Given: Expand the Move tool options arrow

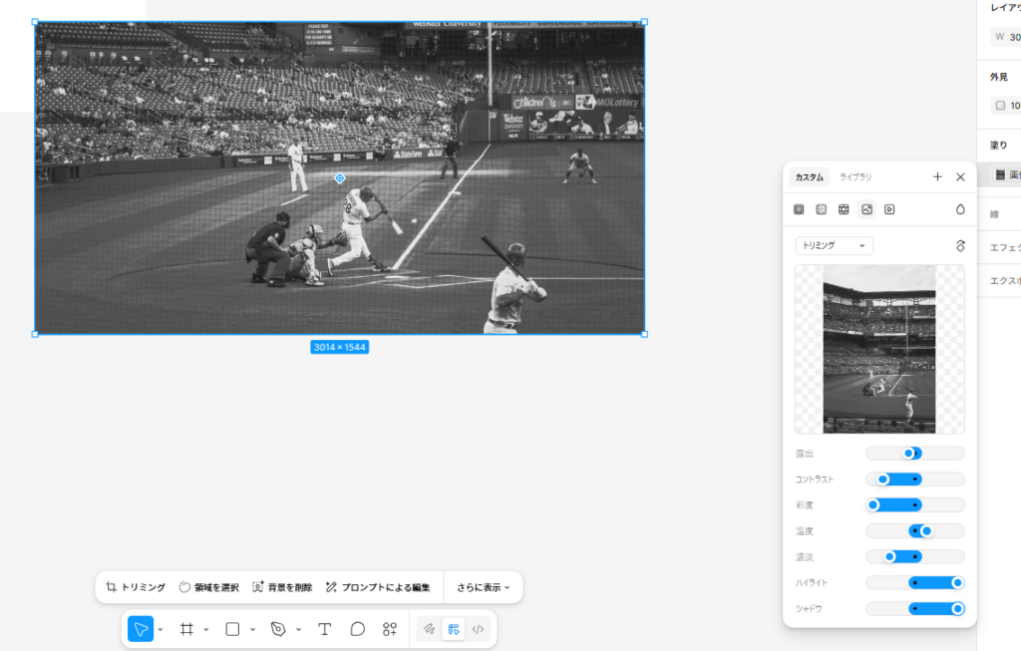Looking at the screenshot, I should 161,629.
